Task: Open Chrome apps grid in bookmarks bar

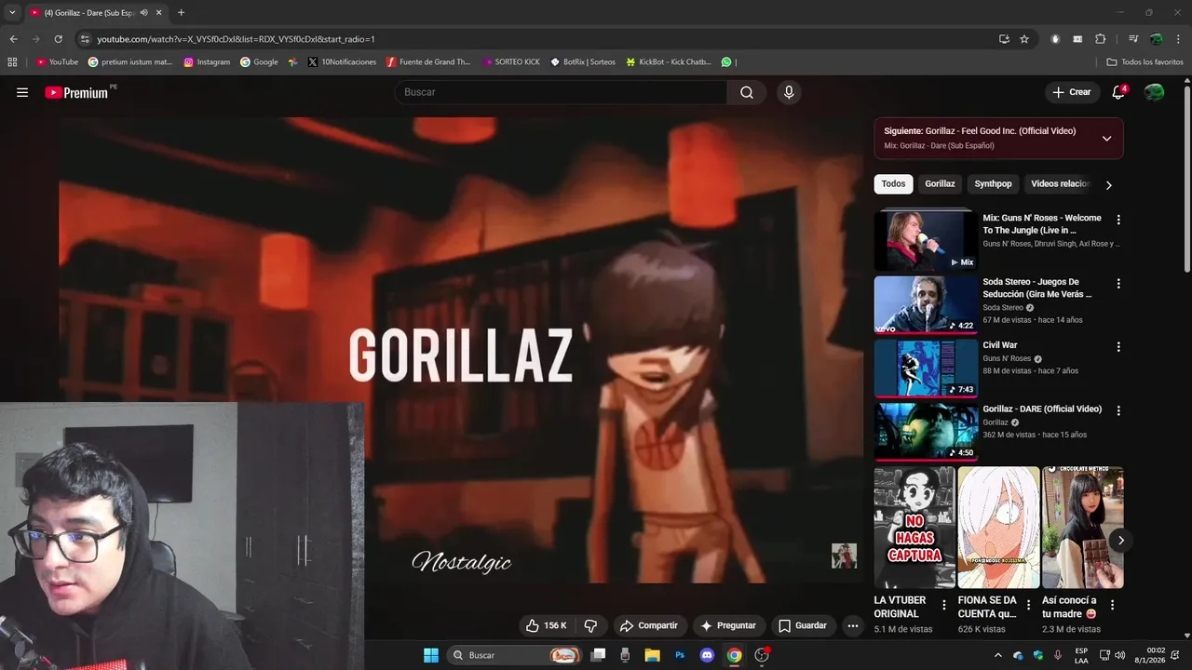Action: tap(12, 62)
